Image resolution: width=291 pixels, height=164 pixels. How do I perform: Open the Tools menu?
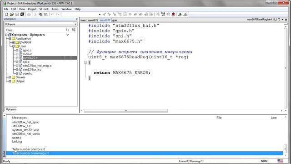[x=55, y=9]
